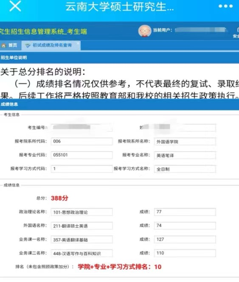Click the total score text 388分
Screen dimensions: 239x282
pos(59,198)
